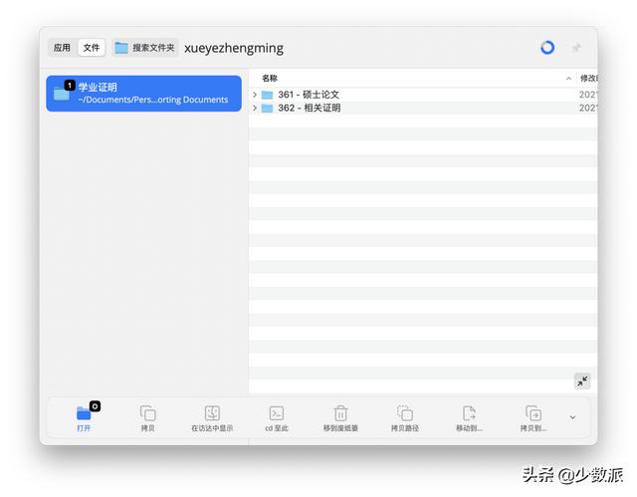Click the sort direction arrow in the header
The width and height of the screenshot is (637, 497).
click(x=568, y=79)
